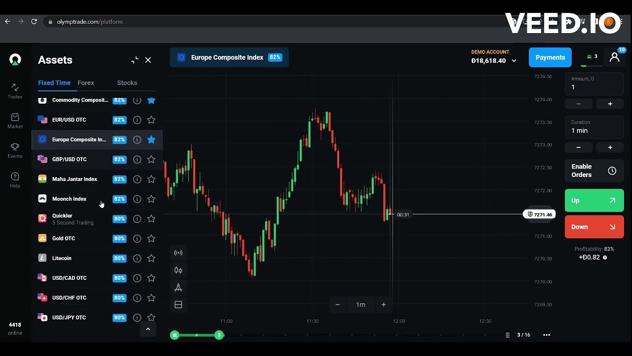Screen dimensions: 632x356
Task: Open the Help sidebar section
Action: (15, 180)
